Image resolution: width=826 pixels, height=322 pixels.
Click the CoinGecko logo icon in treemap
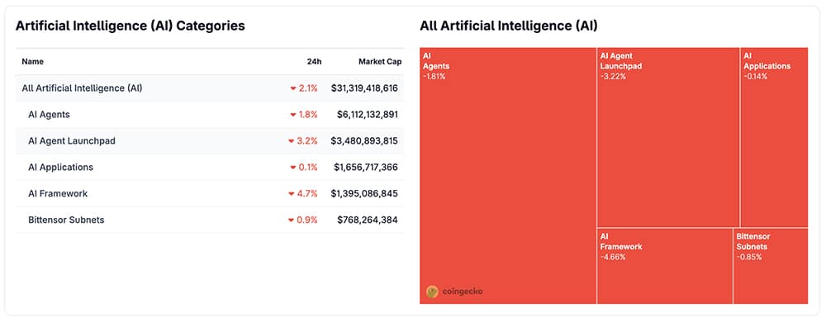point(432,291)
